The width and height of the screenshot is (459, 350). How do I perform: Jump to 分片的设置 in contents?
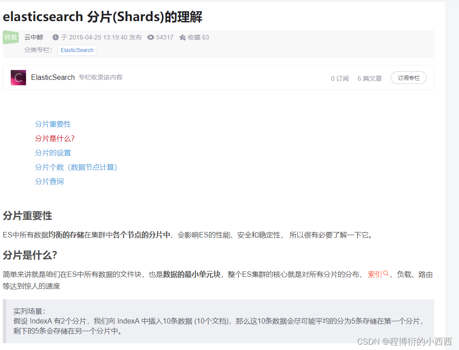(52, 153)
